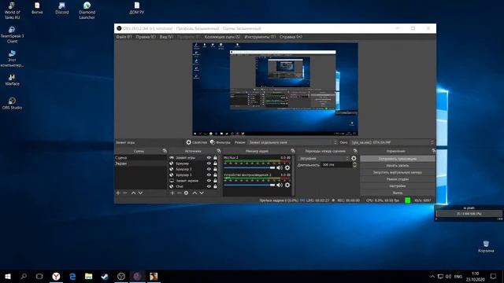The width and height of the screenshot is (504, 283).
Task: Toggle lock on Захват игры source
Action: 215,157
